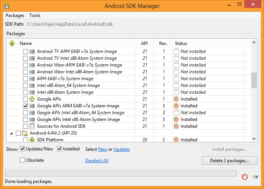
Task: Click the red stop hand icon
Action: tap(245, 177)
